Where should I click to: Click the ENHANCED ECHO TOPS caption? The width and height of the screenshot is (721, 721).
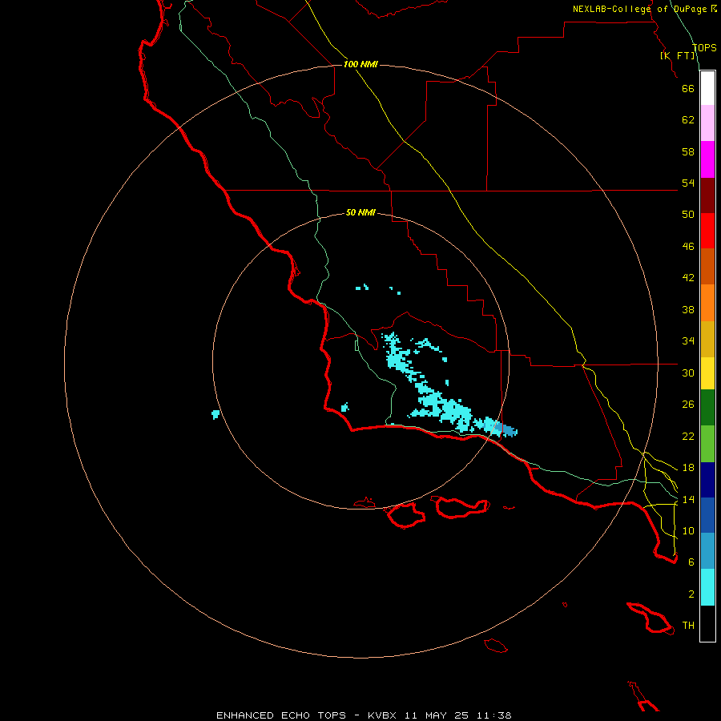coord(281,715)
